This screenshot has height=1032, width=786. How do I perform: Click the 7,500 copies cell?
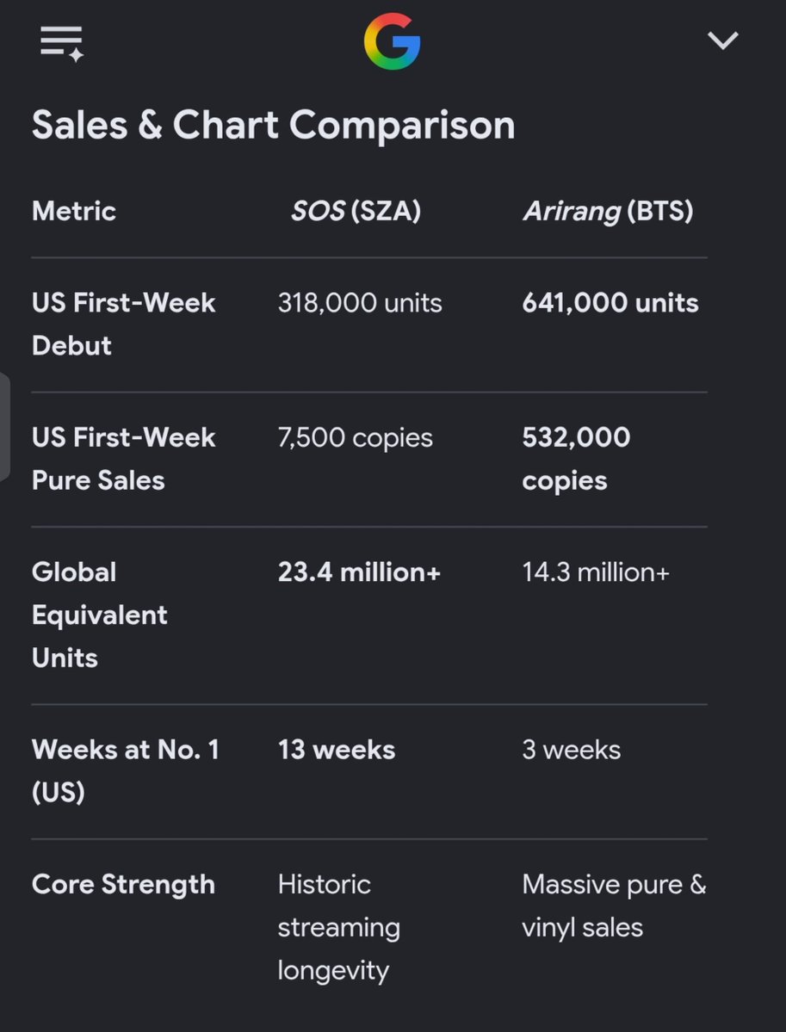tap(356, 438)
